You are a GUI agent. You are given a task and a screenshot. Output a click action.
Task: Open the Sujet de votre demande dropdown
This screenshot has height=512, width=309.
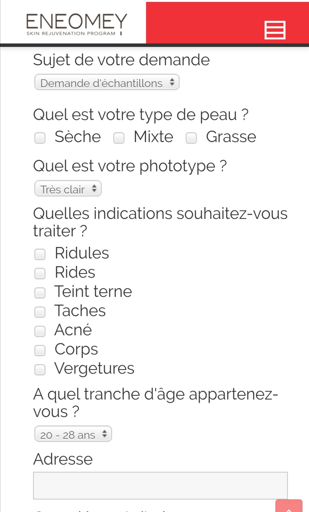[107, 83]
